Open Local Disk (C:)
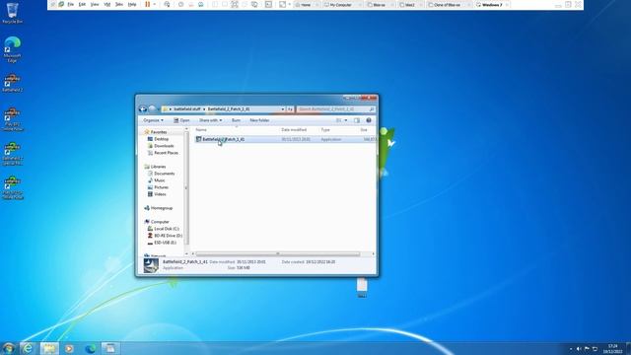The width and height of the screenshot is (631, 355). point(163,229)
